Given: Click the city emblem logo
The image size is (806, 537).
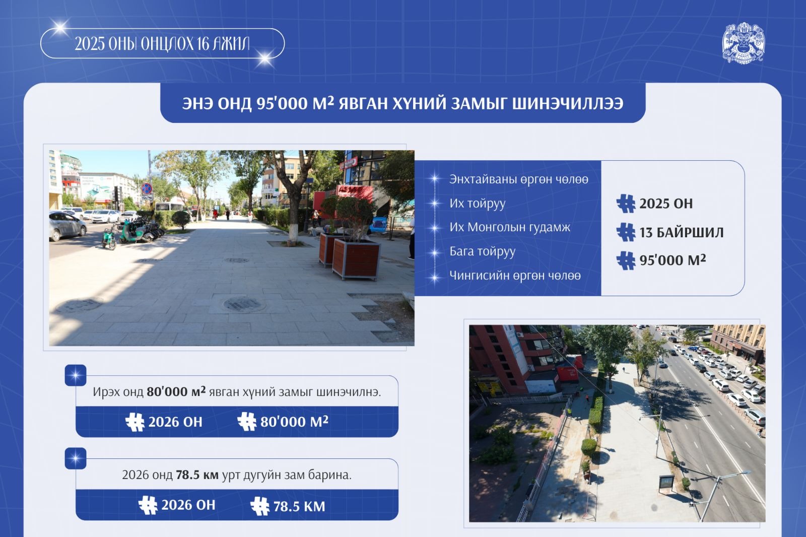Looking at the screenshot, I should tap(743, 43).
